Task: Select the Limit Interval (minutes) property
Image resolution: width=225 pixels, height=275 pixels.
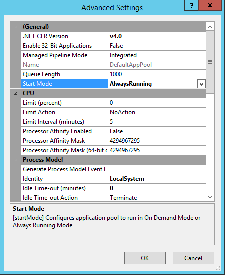Action: (64, 122)
